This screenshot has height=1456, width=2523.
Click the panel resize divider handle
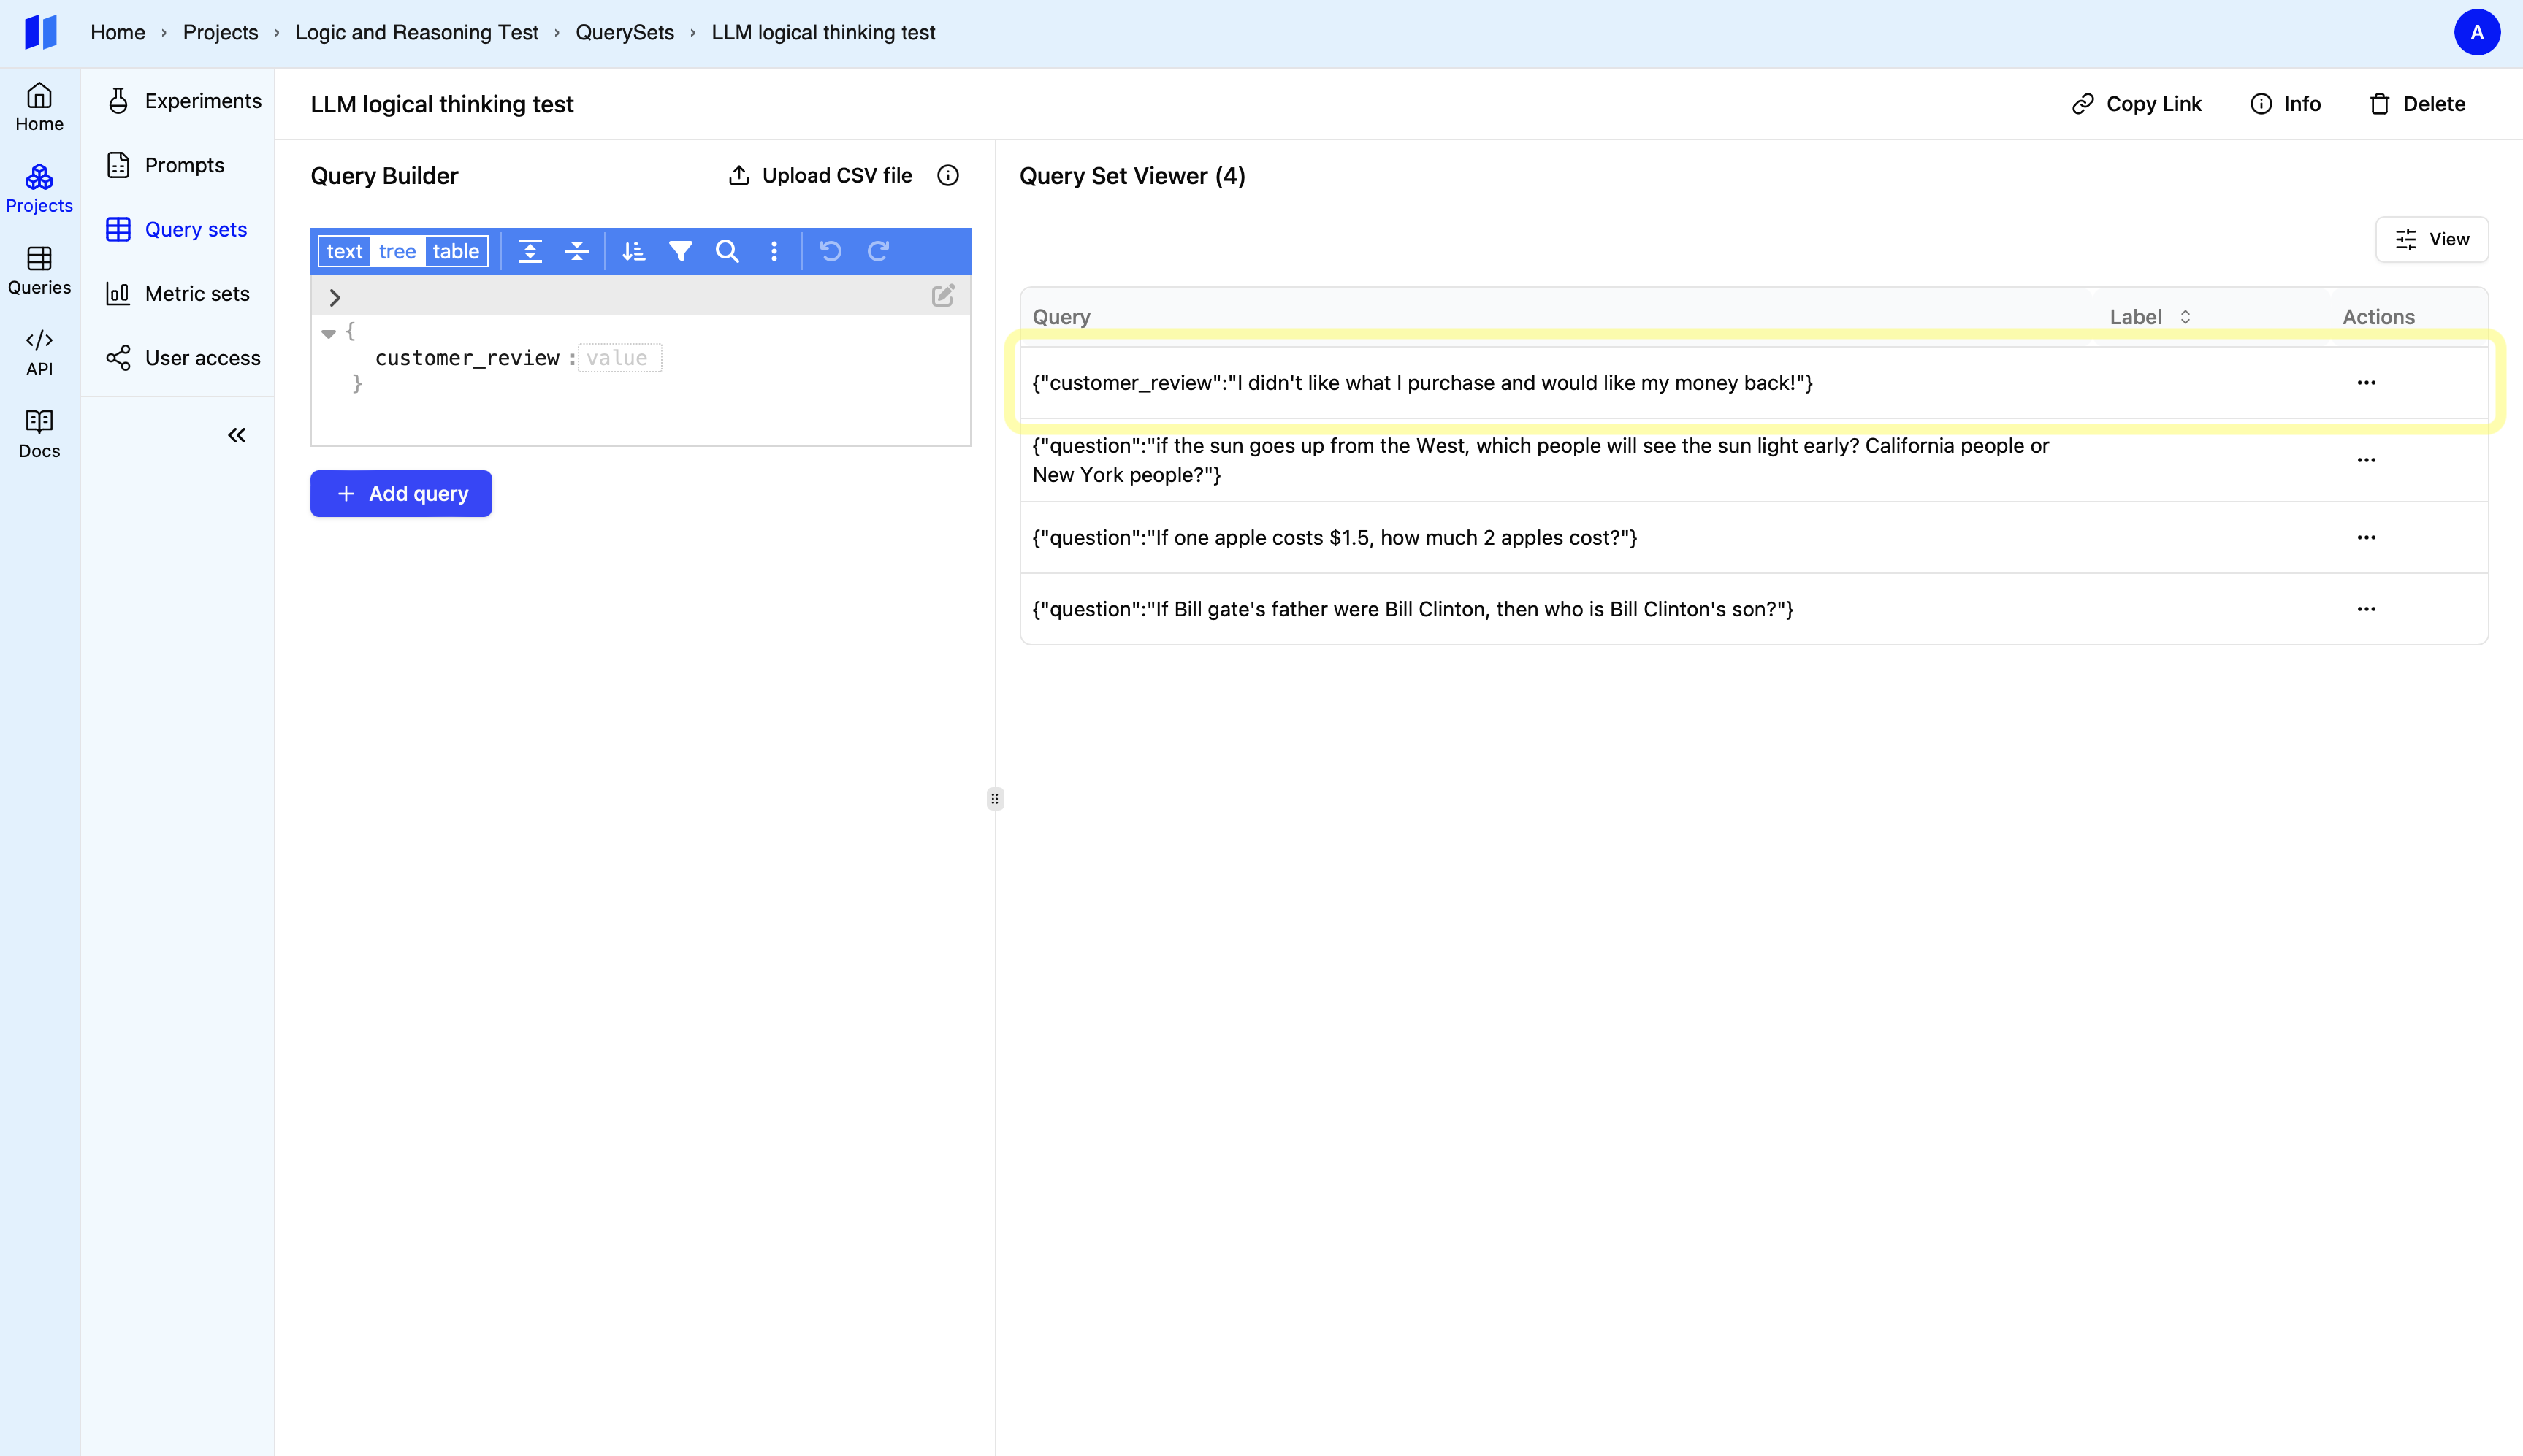[x=994, y=798]
